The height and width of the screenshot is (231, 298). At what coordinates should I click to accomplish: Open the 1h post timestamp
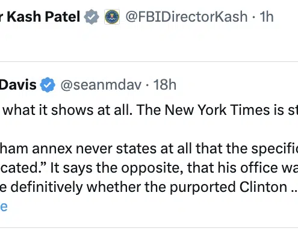267,16
